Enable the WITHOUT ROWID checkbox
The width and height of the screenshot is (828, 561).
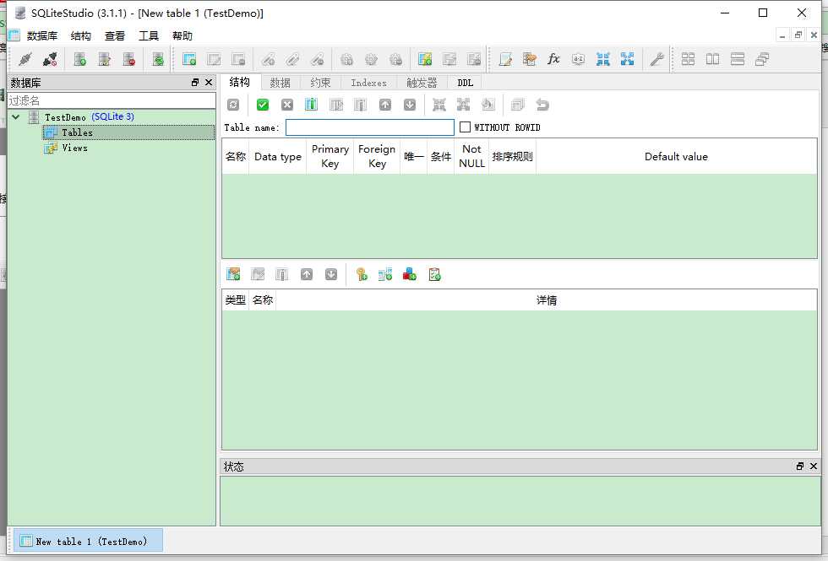[x=465, y=127]
